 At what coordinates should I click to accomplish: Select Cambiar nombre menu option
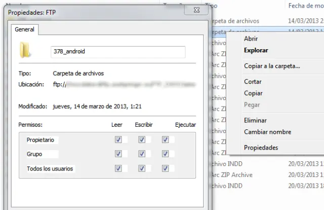(267, 132)
